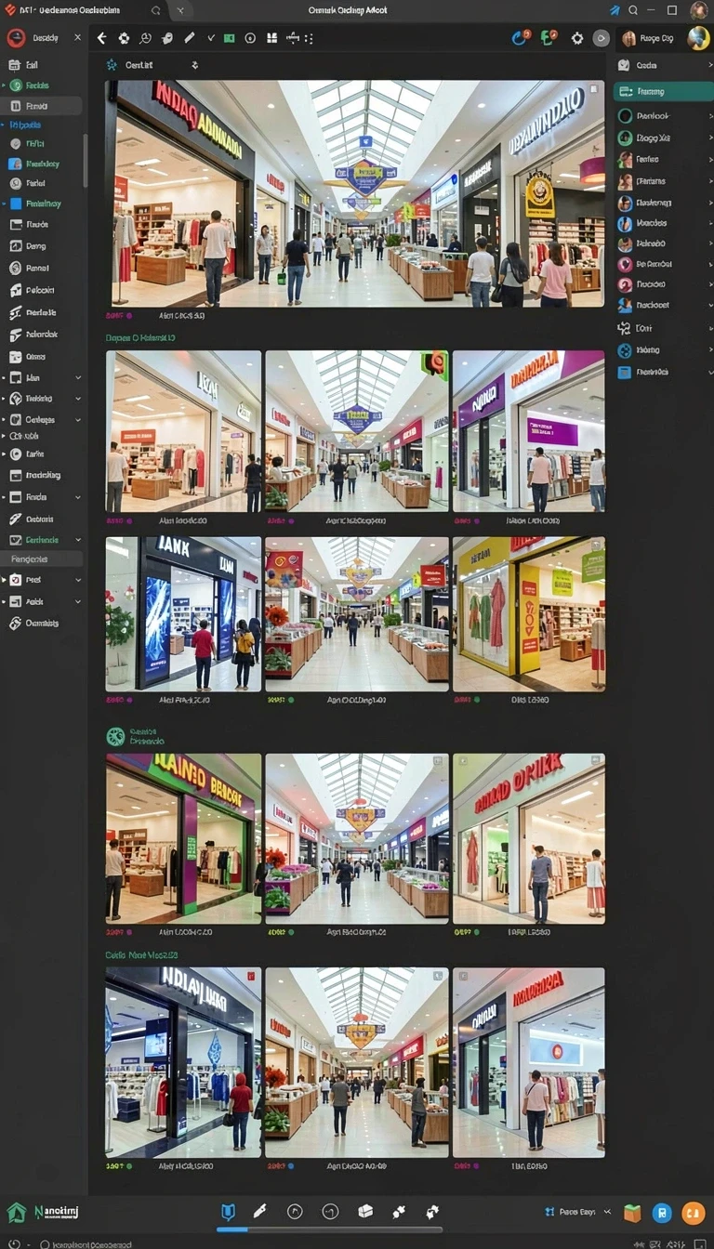Click the orange round button at the bottom right
Viewport: 714px width, 1249px height.
click(694, 1212)
